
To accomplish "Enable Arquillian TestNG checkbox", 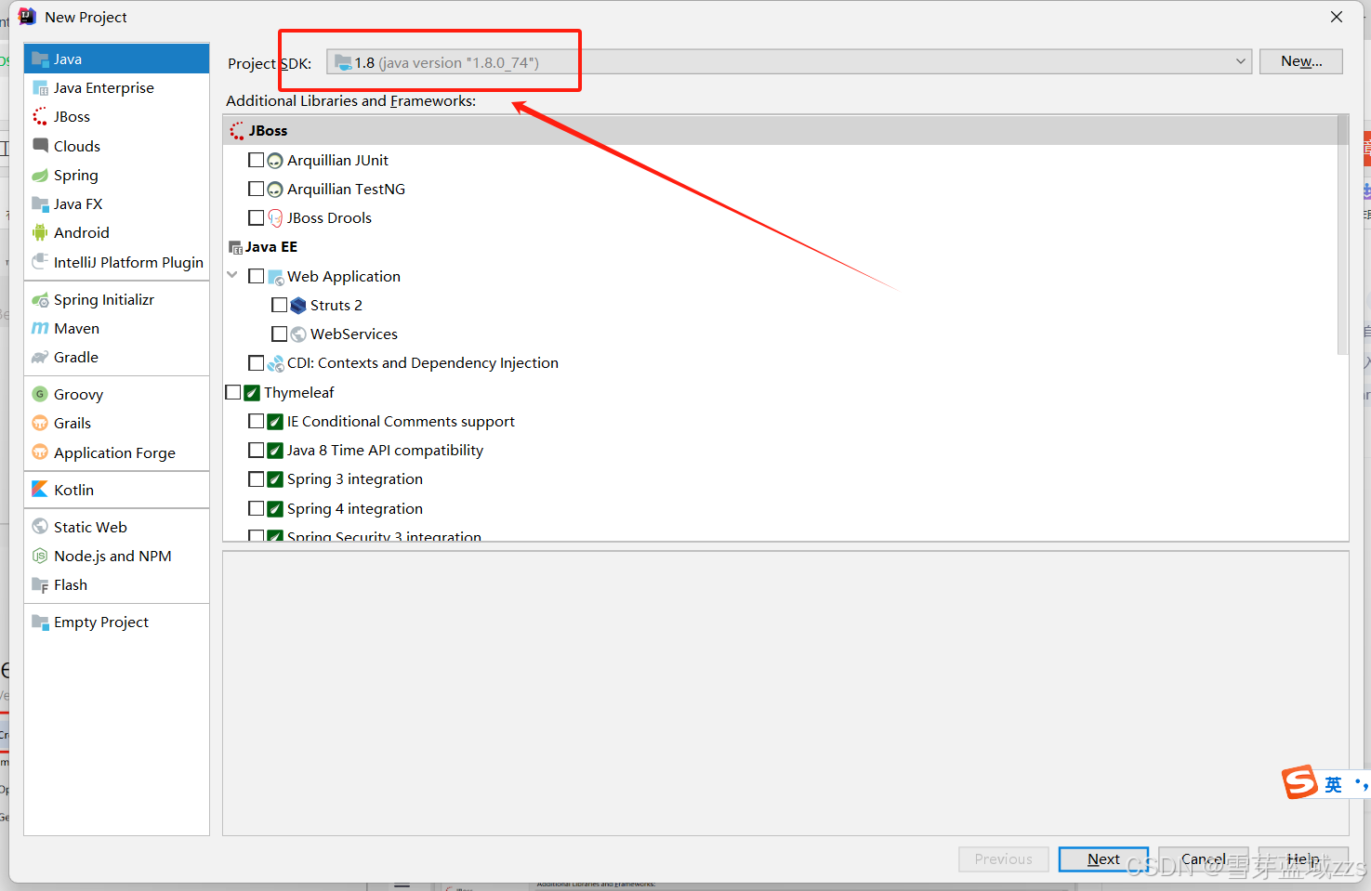I will (x=257, y=189).
